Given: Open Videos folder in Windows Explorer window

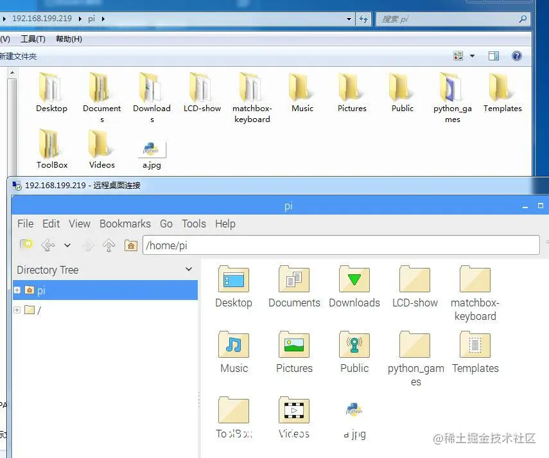Looking at the screenshot, I should click(x=101, y=149).
